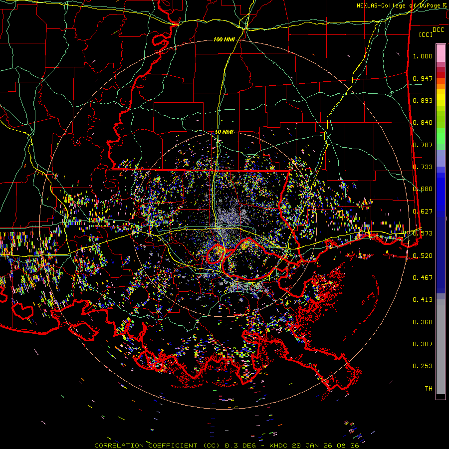This screenshot has height=449, width=449.
Task: Click the 1.000 value on the scale
Action: coord(423,56)
